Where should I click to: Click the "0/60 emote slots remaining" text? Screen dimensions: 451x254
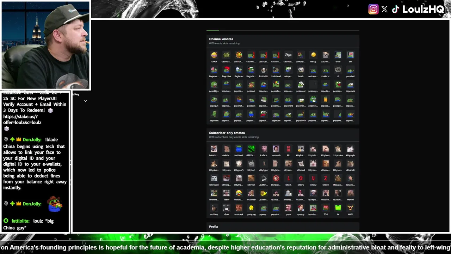[x=224, y=43]
